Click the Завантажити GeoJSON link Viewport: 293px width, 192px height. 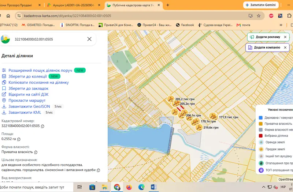(29, 106)
